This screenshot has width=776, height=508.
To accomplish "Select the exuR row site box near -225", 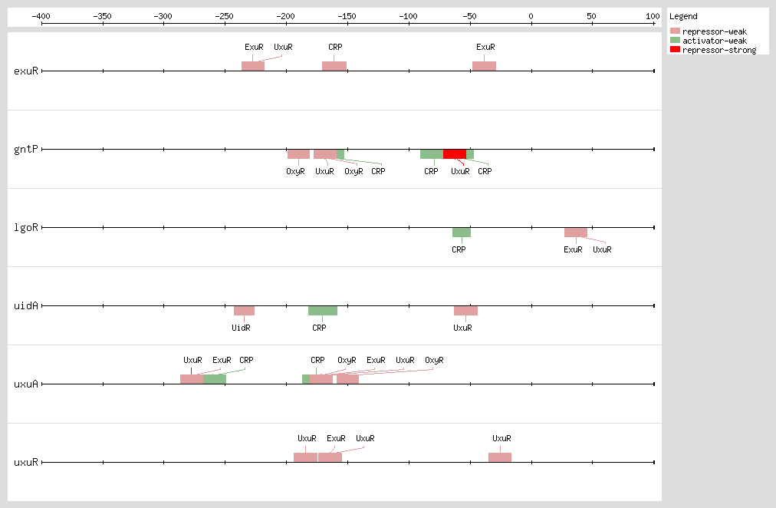I will point(253,66).
